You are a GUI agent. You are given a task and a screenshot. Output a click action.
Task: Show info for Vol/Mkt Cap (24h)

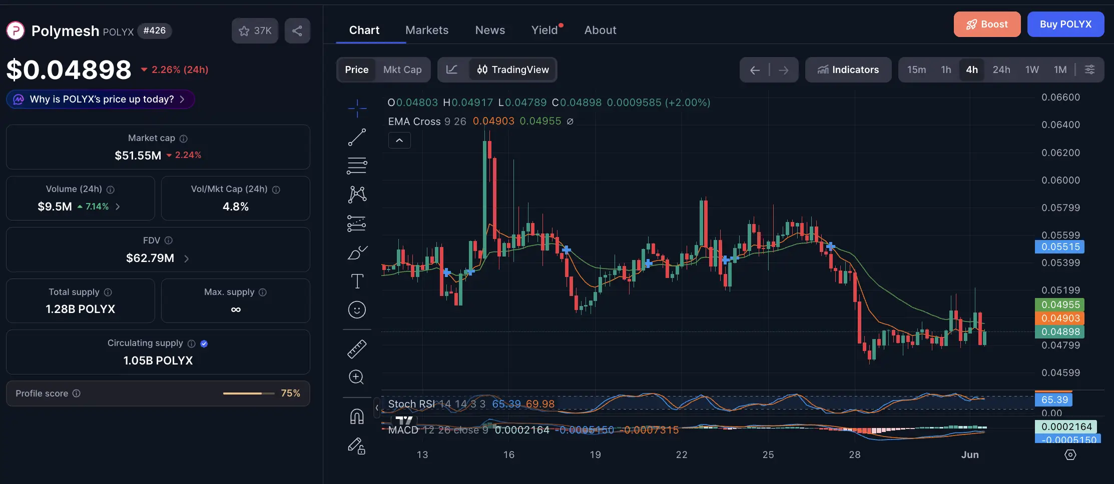(276, 189)
